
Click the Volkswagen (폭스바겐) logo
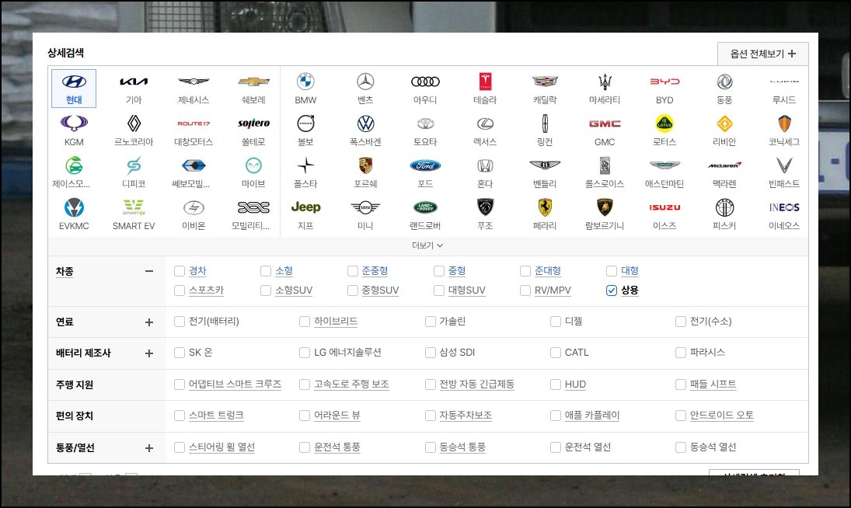pyautogui.click(x=365, y=124)
